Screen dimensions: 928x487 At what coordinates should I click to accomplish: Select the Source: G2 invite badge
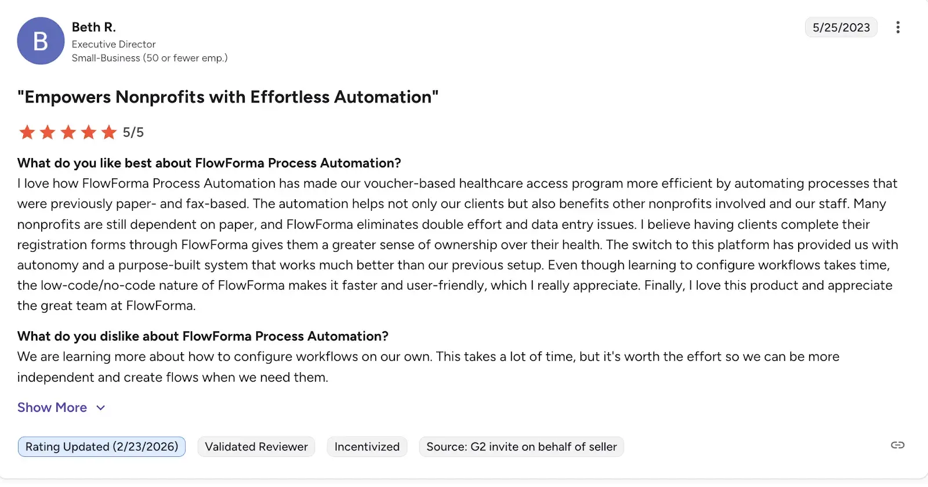pyautogui.click(x=520, y=446)
